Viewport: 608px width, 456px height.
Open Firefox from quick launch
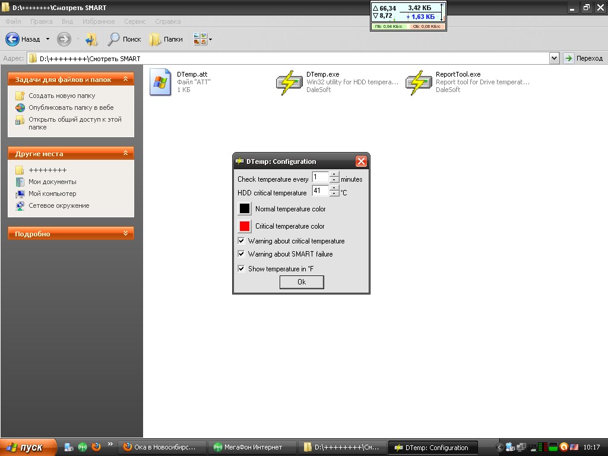point(96,447)
